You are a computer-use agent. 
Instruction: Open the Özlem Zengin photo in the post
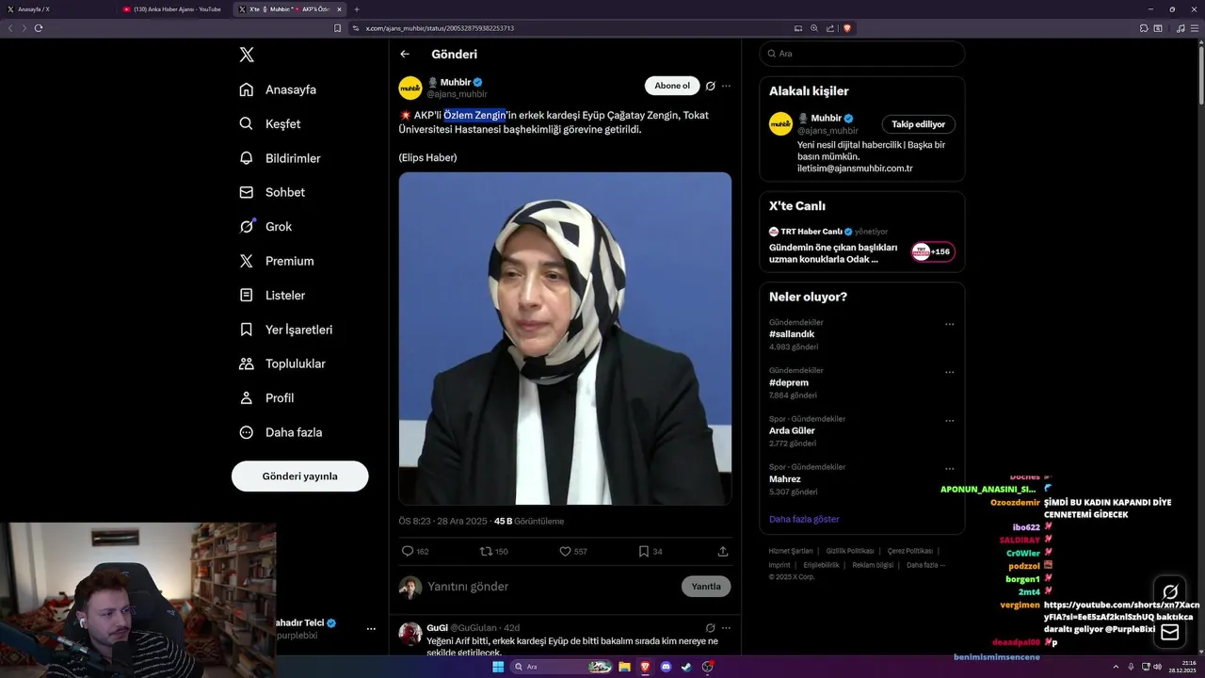coord(565,338)
